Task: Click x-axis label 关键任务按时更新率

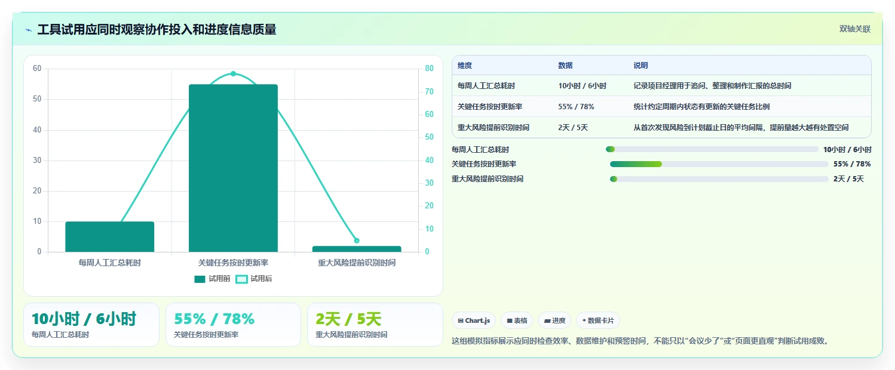Action: pos(233,263)
